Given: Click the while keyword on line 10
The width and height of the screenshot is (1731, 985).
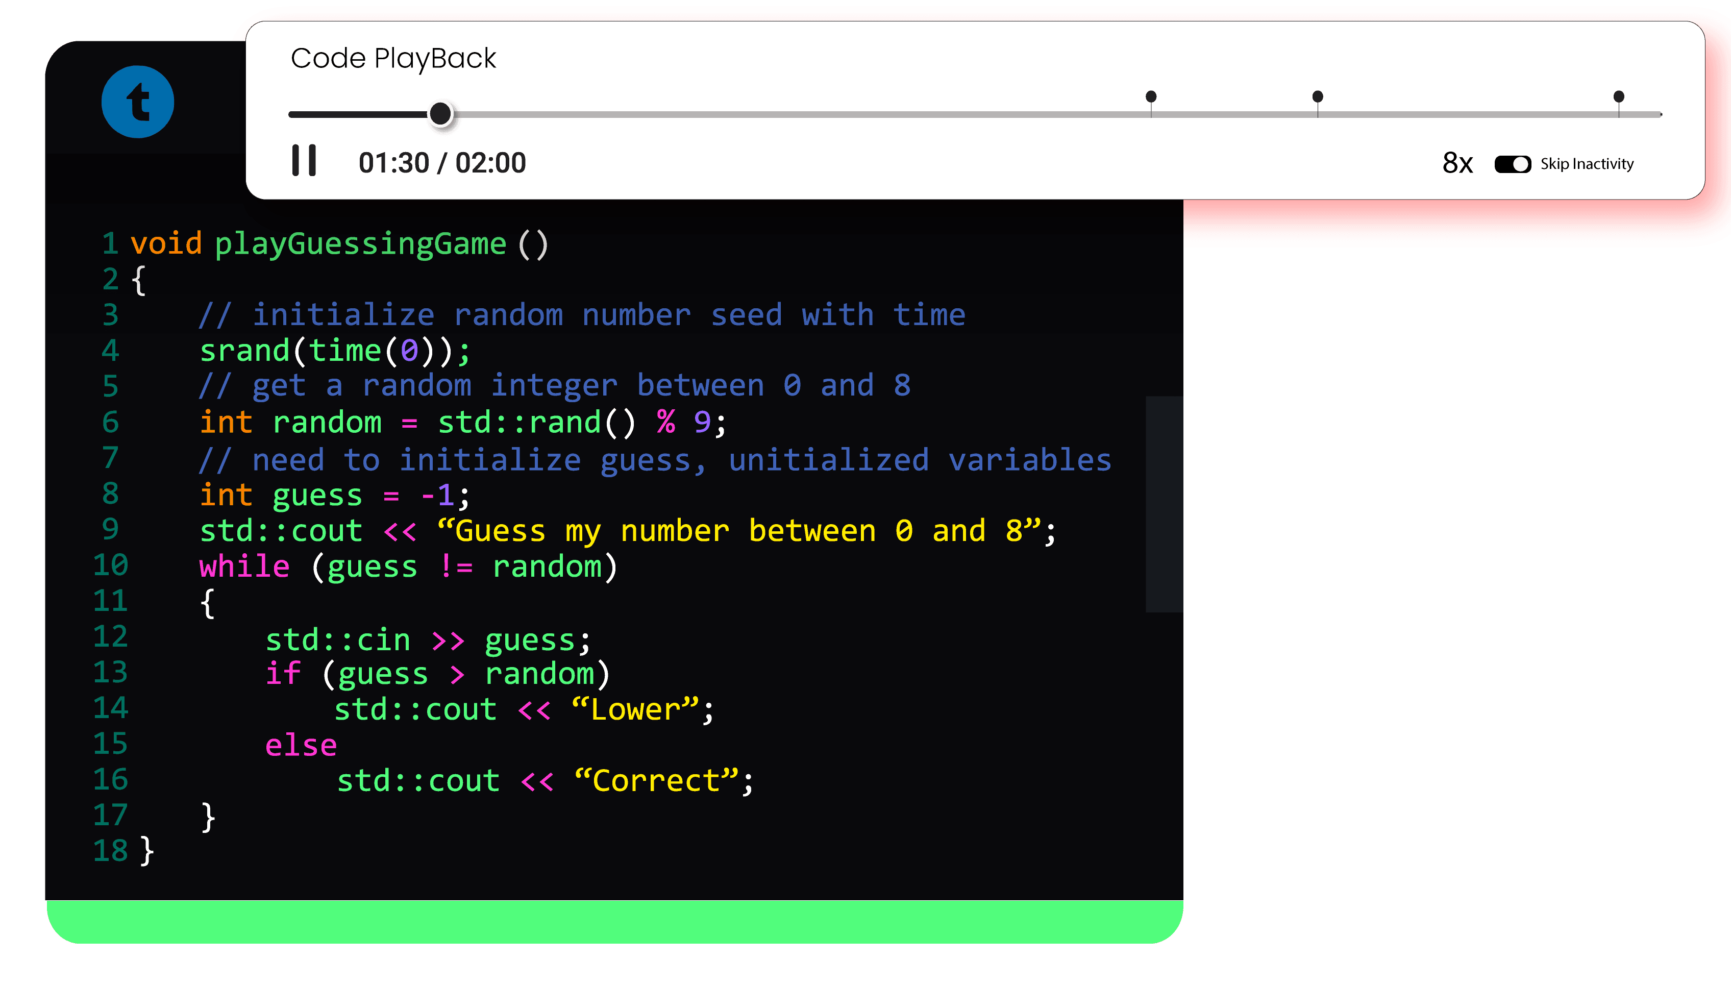Looking at the screenshot, I should [244, 566].
